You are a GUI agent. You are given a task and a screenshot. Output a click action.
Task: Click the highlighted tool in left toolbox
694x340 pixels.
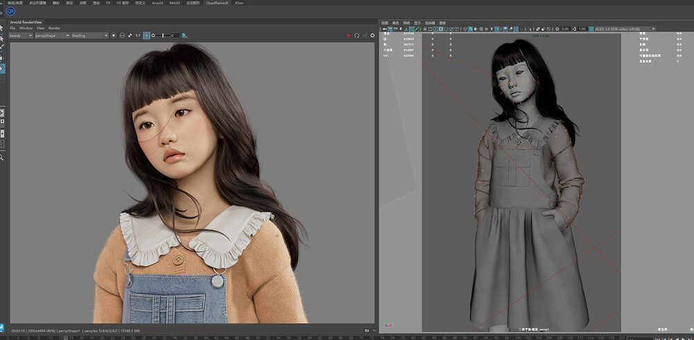[x=2, y=69]
